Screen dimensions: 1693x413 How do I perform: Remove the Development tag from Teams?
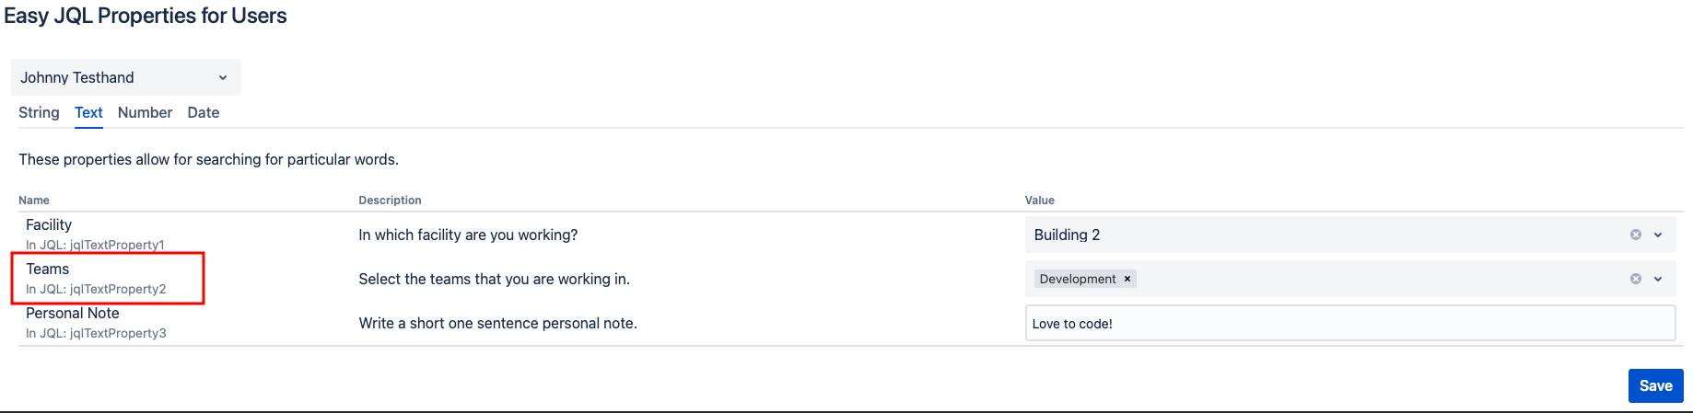tap(1127, 279)
